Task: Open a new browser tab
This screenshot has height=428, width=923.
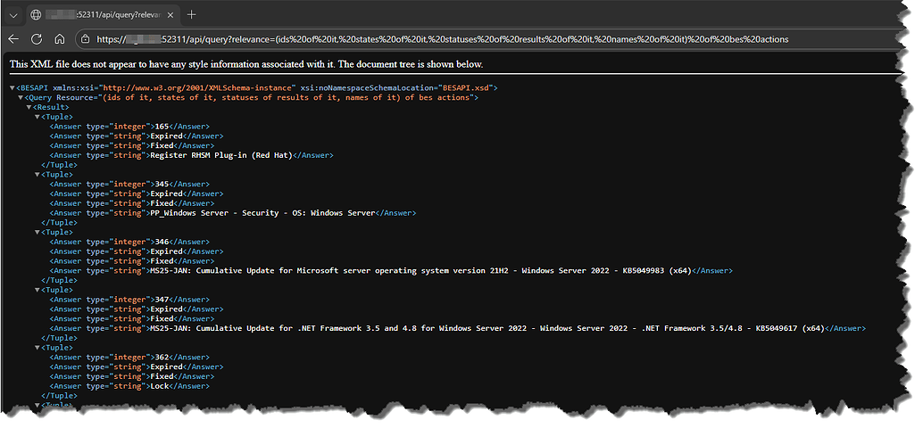Action: pyautogui.click(x=191, y=14)
